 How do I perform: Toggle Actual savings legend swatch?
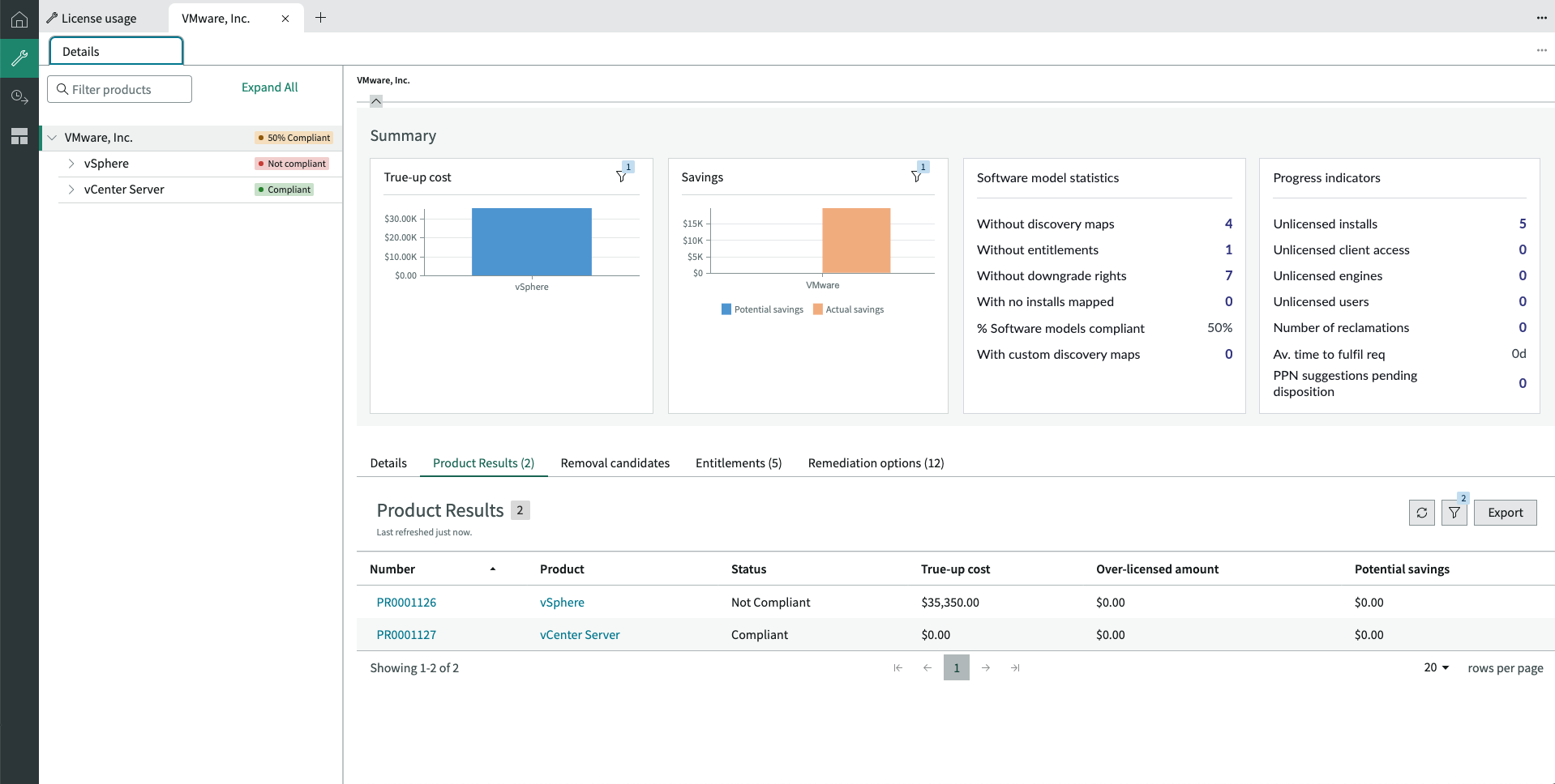tap(818, 309)
